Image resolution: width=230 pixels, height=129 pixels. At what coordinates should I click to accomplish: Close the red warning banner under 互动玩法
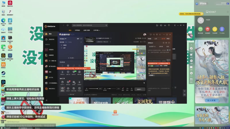89,68
